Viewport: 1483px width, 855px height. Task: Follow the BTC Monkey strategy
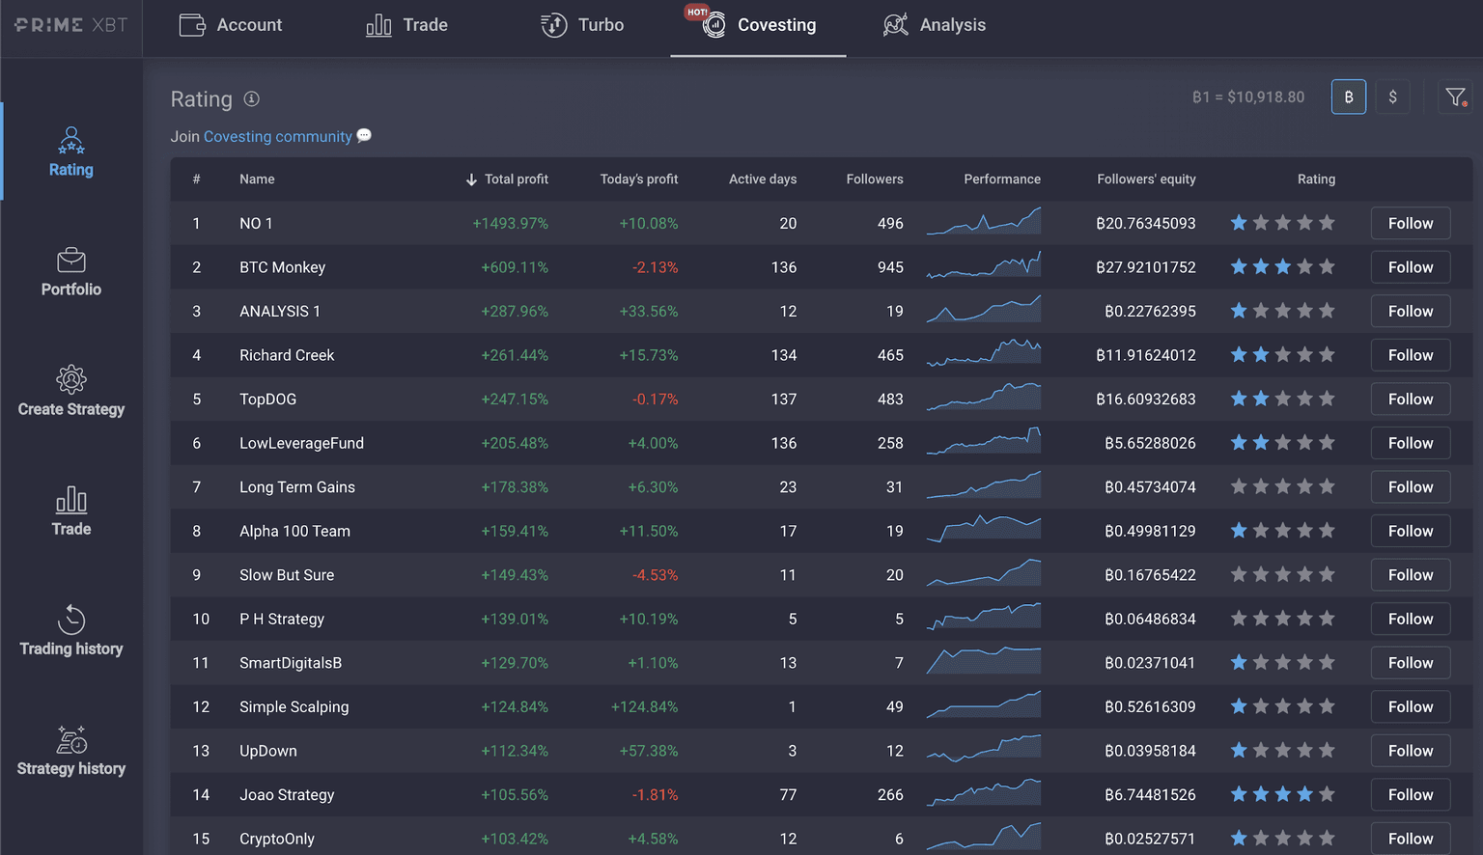click(x=1410, y=267)
